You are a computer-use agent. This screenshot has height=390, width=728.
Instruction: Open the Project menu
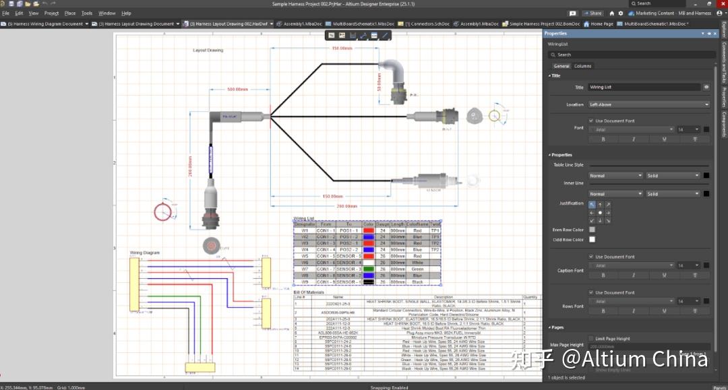pyautogui.click(x=51, y=13)
